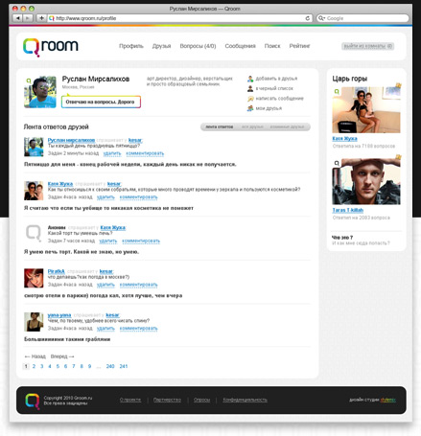Click the my friends icon
421x436 pixels.
tap(250, 108)
